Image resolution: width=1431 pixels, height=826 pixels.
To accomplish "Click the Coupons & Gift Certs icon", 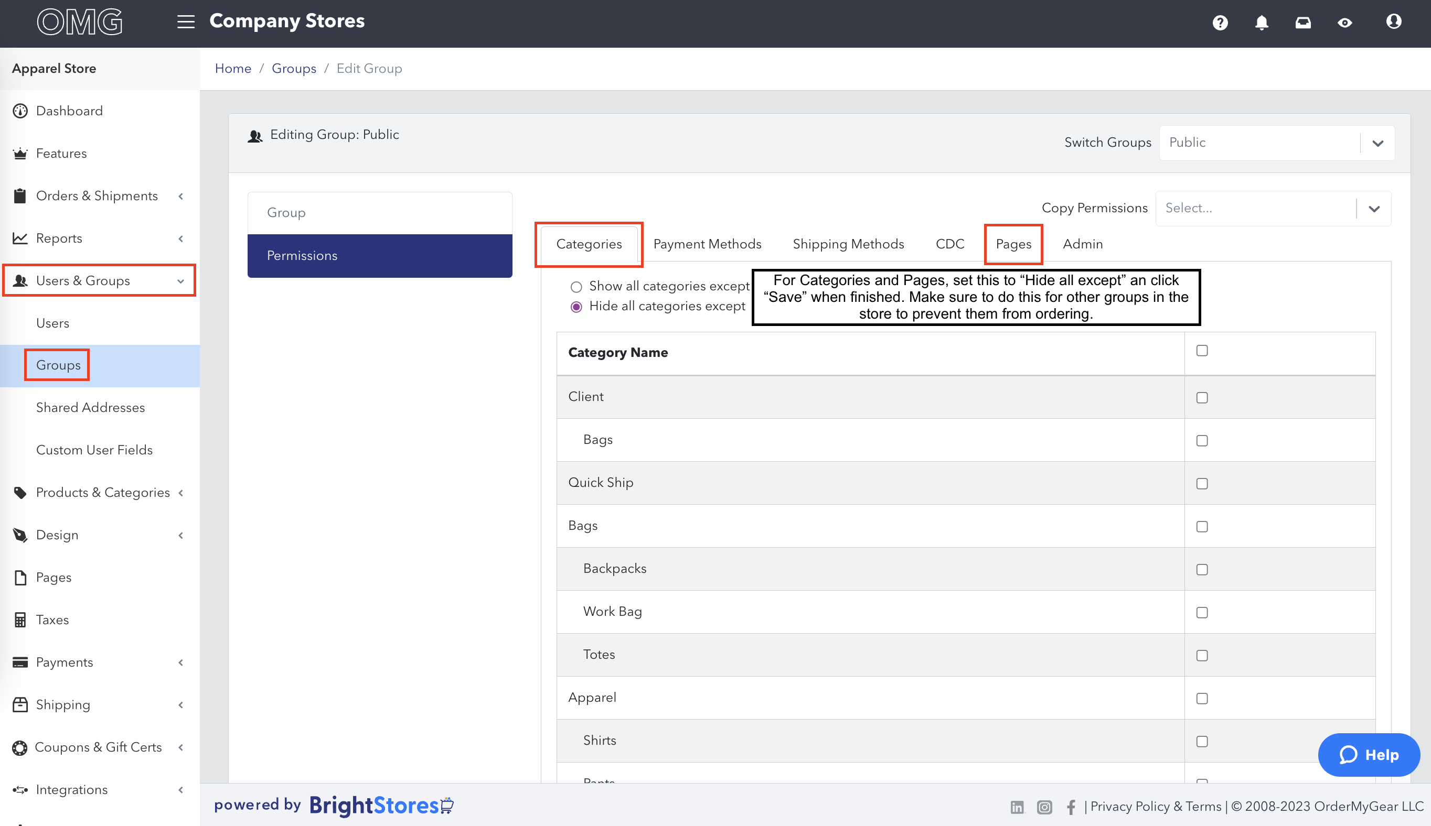I will (20, 748).
